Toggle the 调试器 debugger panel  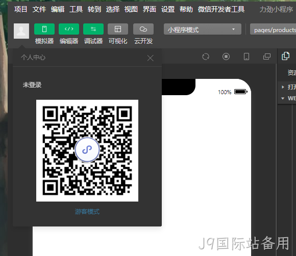tap(93, 29)
